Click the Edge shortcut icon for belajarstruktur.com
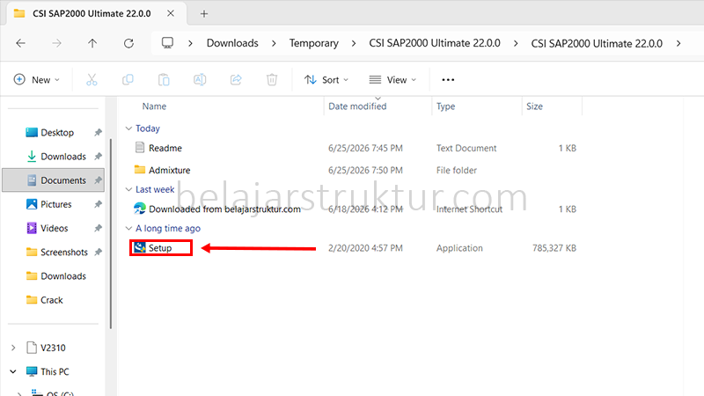Viewport: 704px width, 396px height. [140, 209]
